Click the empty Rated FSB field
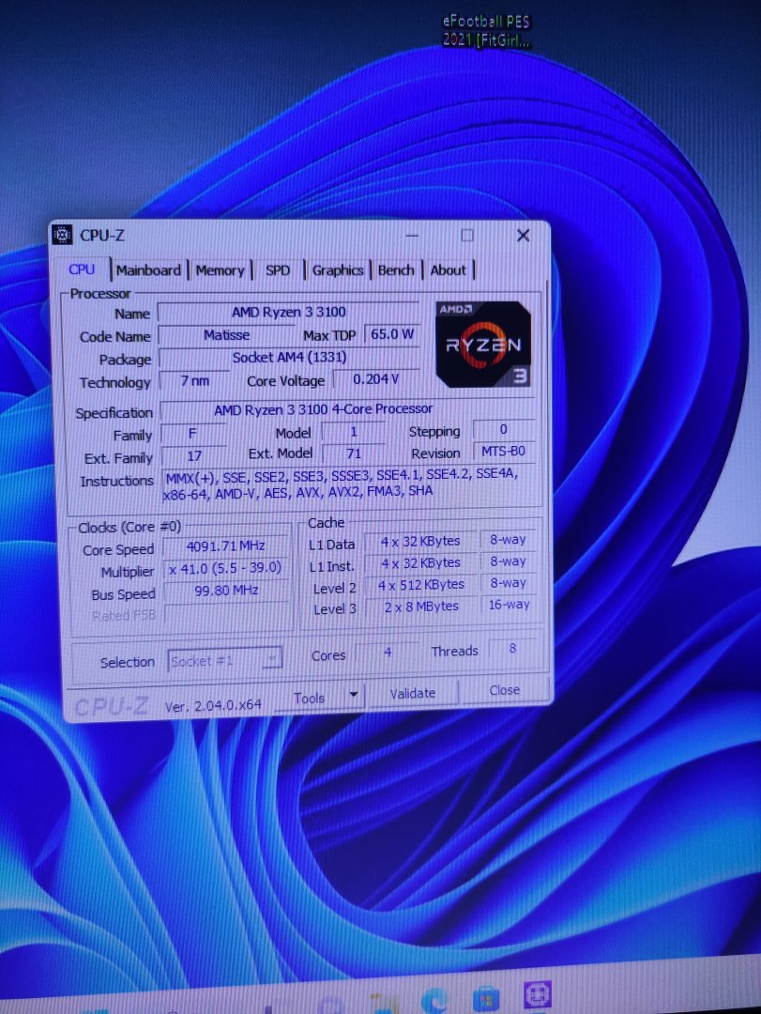 [225, 613]
